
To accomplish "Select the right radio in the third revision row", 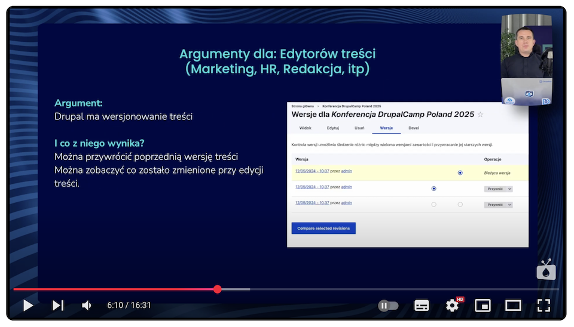I will 460,205.
